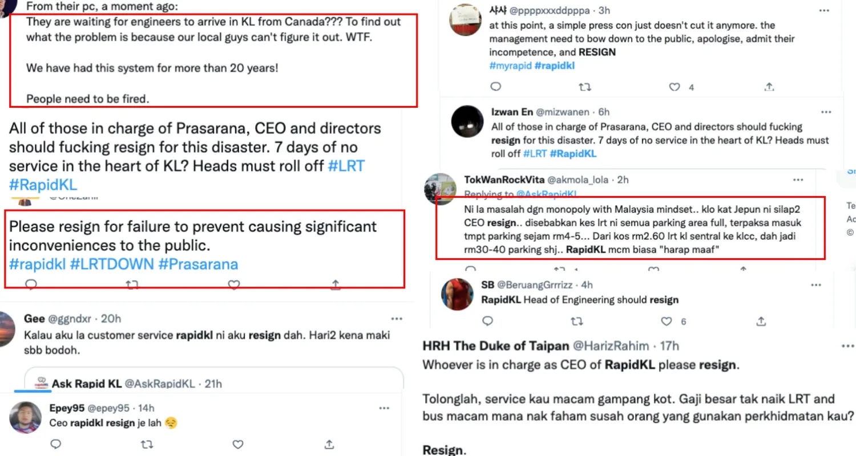Share the Epey95 tweet
856x456 pixels.
[329, 444]
